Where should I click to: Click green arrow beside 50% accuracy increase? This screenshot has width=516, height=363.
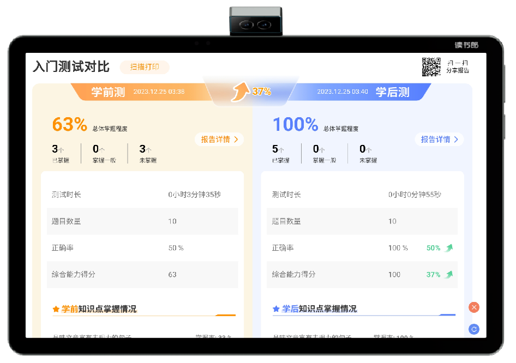pyautogui.click(x=449, y=248)
